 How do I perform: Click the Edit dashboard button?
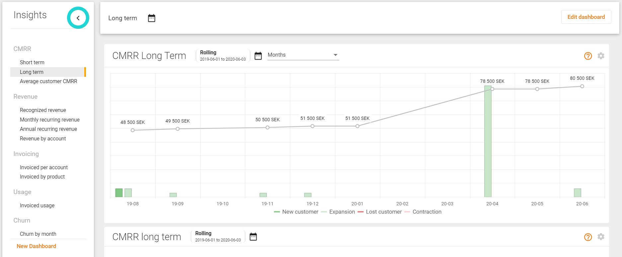coord(586,17)
